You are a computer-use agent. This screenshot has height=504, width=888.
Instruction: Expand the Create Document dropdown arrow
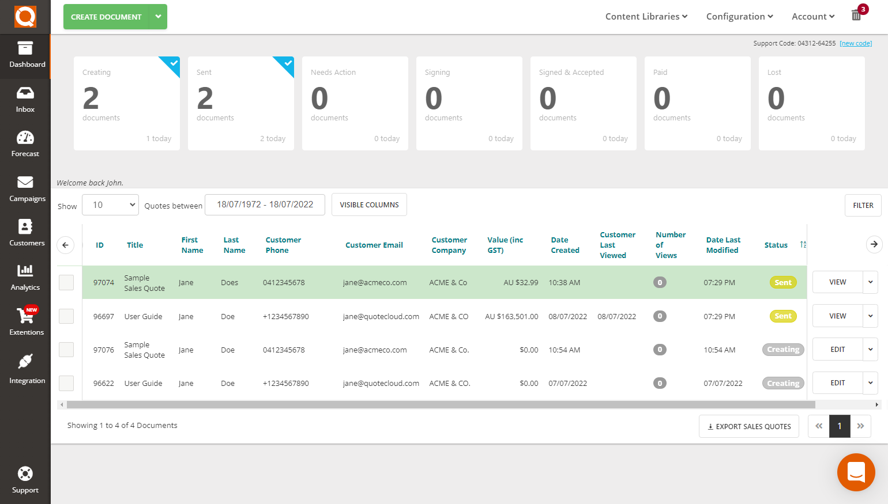pyautogui.click(x=157, y=17)
